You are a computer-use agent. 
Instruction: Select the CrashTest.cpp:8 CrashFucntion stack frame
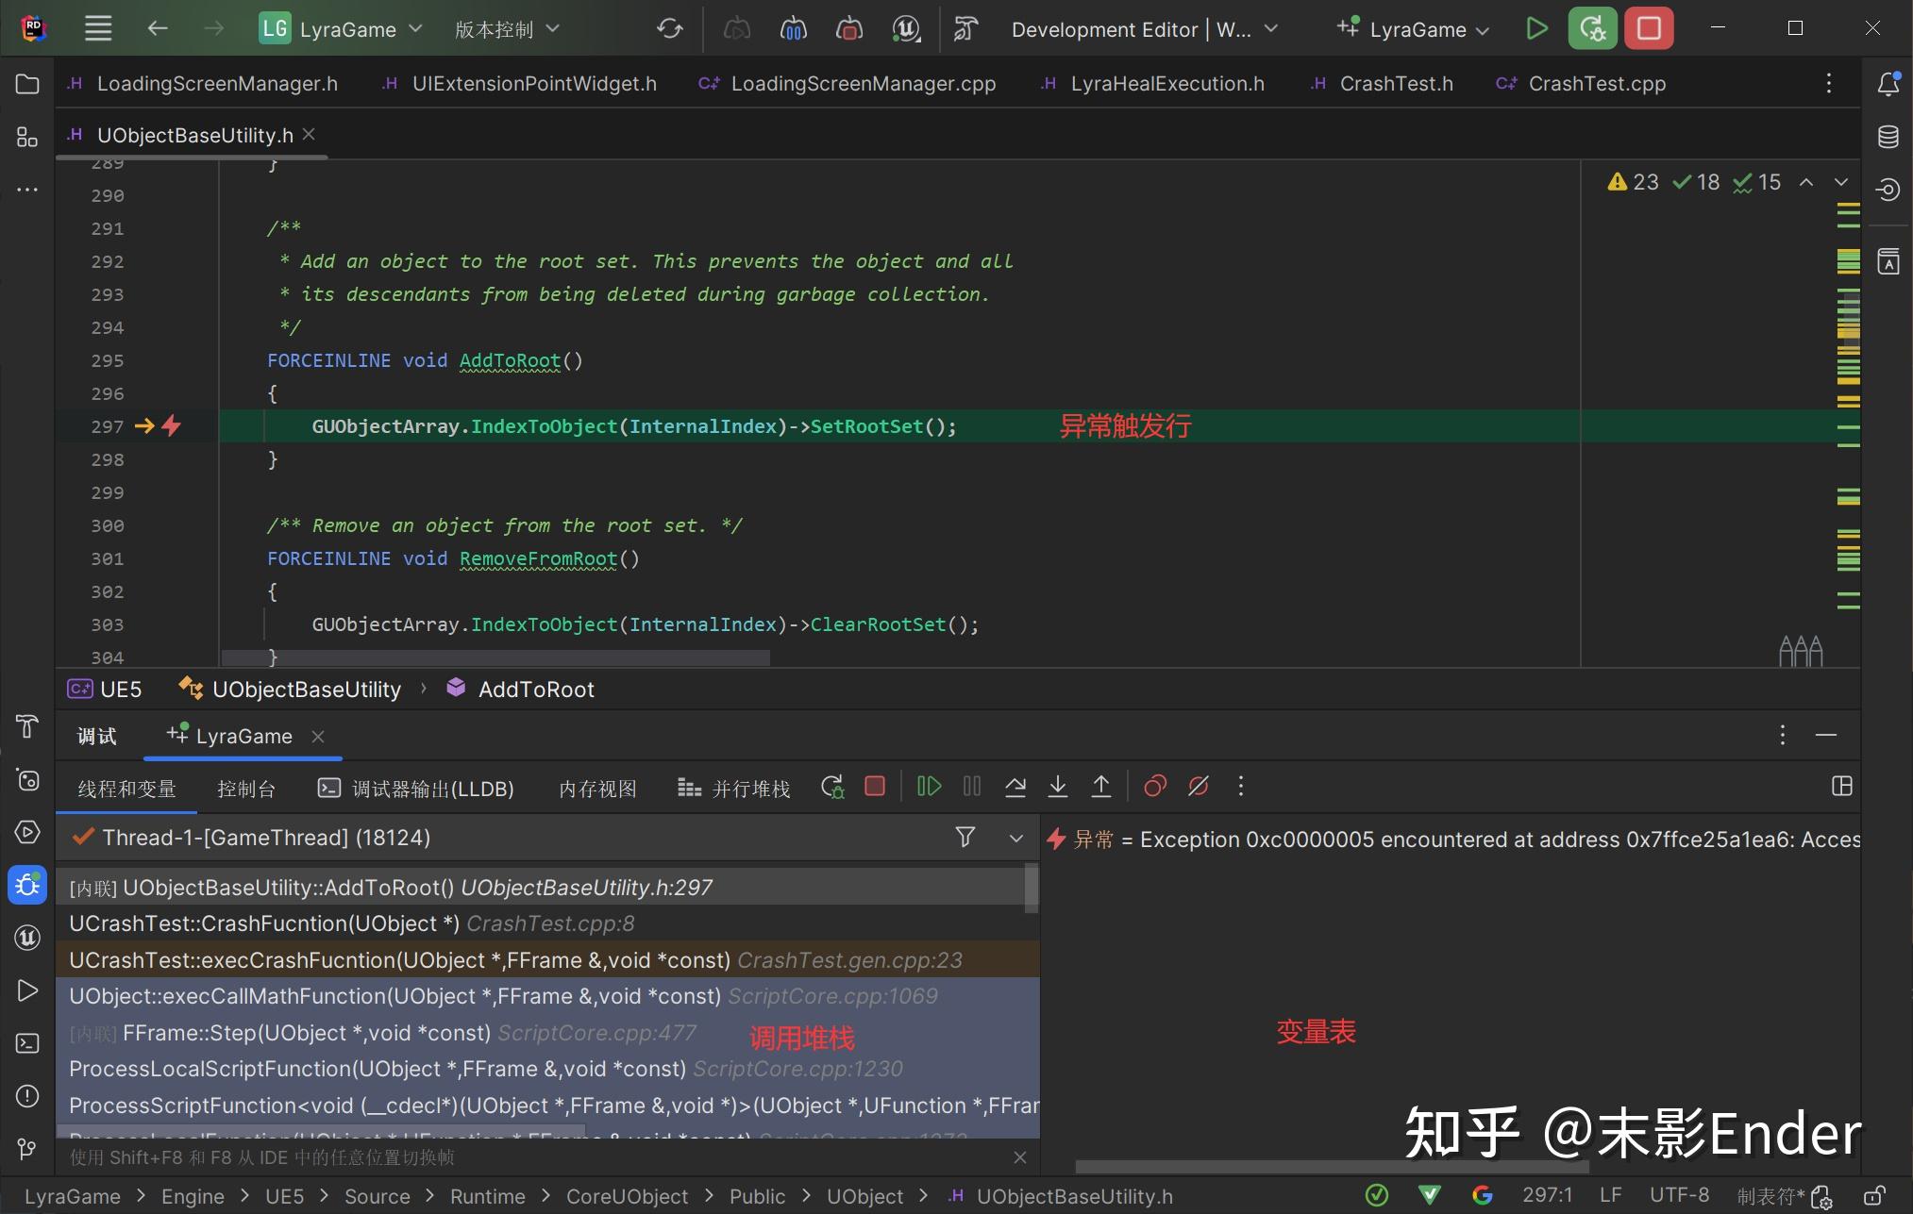click(x=351, y=923)
